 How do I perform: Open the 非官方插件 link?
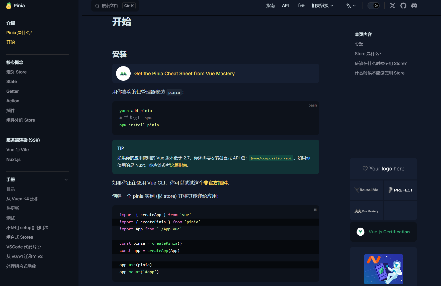[x=215, y=183]
